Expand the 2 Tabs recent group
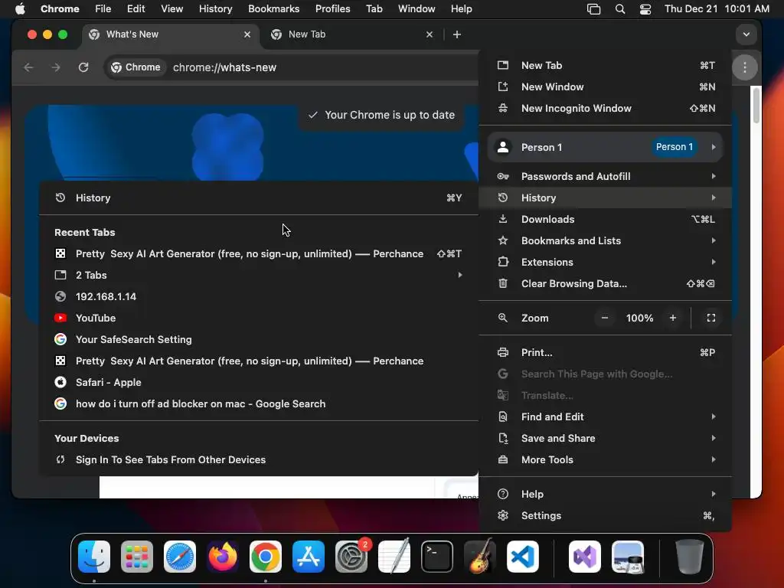784x588 pixels. 259,276
